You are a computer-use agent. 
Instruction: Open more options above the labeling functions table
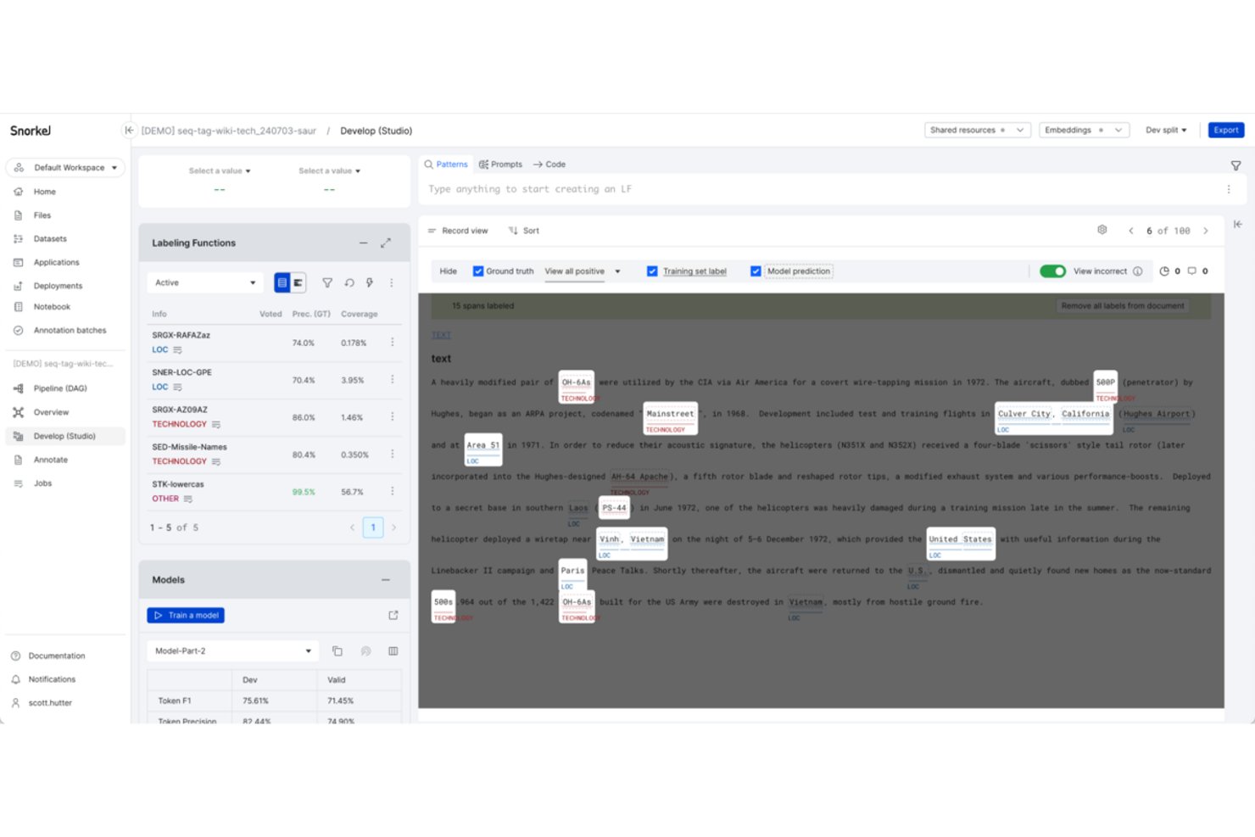(x=392, y=283)
